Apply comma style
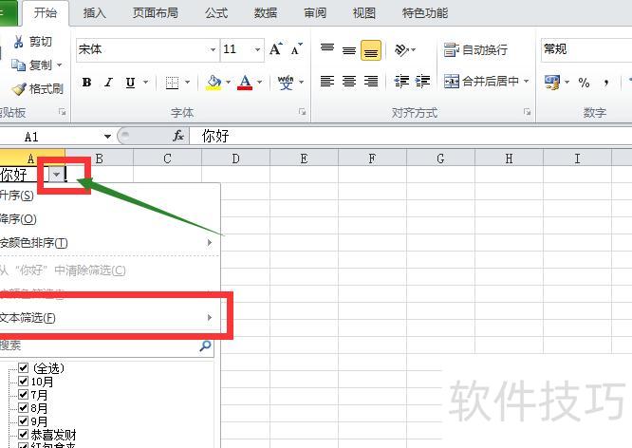This screenshot has height=448, width=632. pyautogui.click(x=605, y=84)
